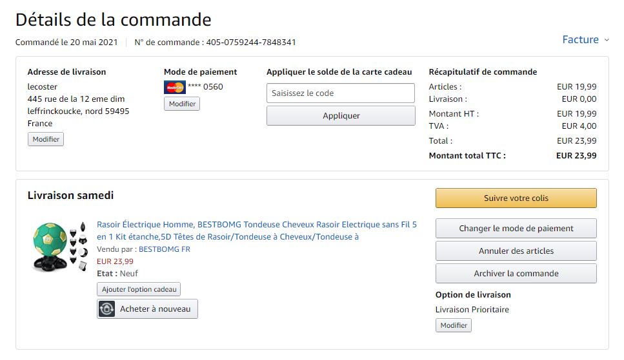624x360 pixels.
Task: Click the circular arrows buy-again icon
Action: (x=107, y=309)
